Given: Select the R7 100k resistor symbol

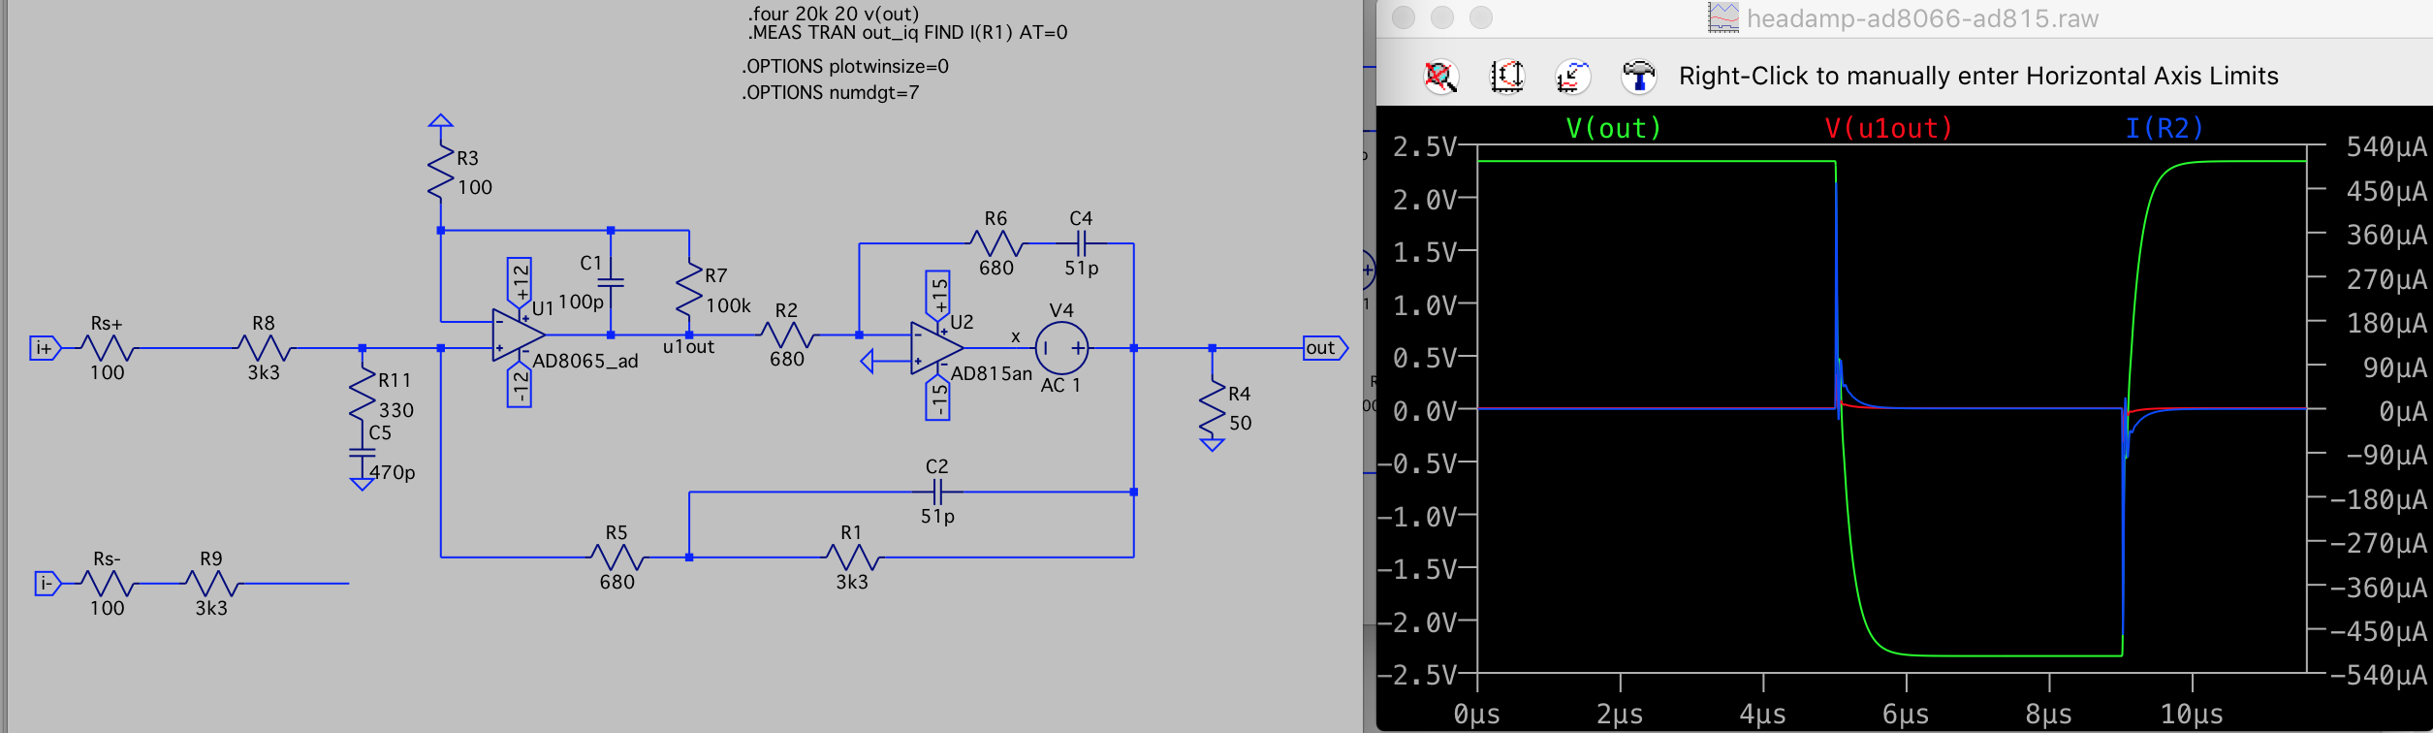Looking at the screenshot, I should click(x=689, y=287).
